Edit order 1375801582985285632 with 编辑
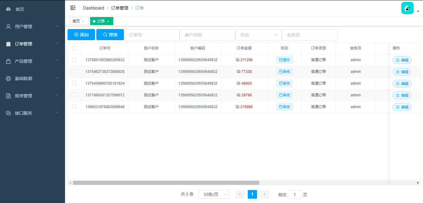The width and height of the screenshot is (423, 203). [402, 60]
